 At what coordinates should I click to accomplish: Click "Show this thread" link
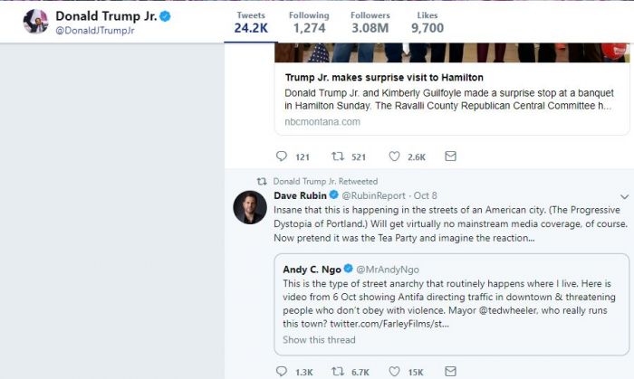319,340
